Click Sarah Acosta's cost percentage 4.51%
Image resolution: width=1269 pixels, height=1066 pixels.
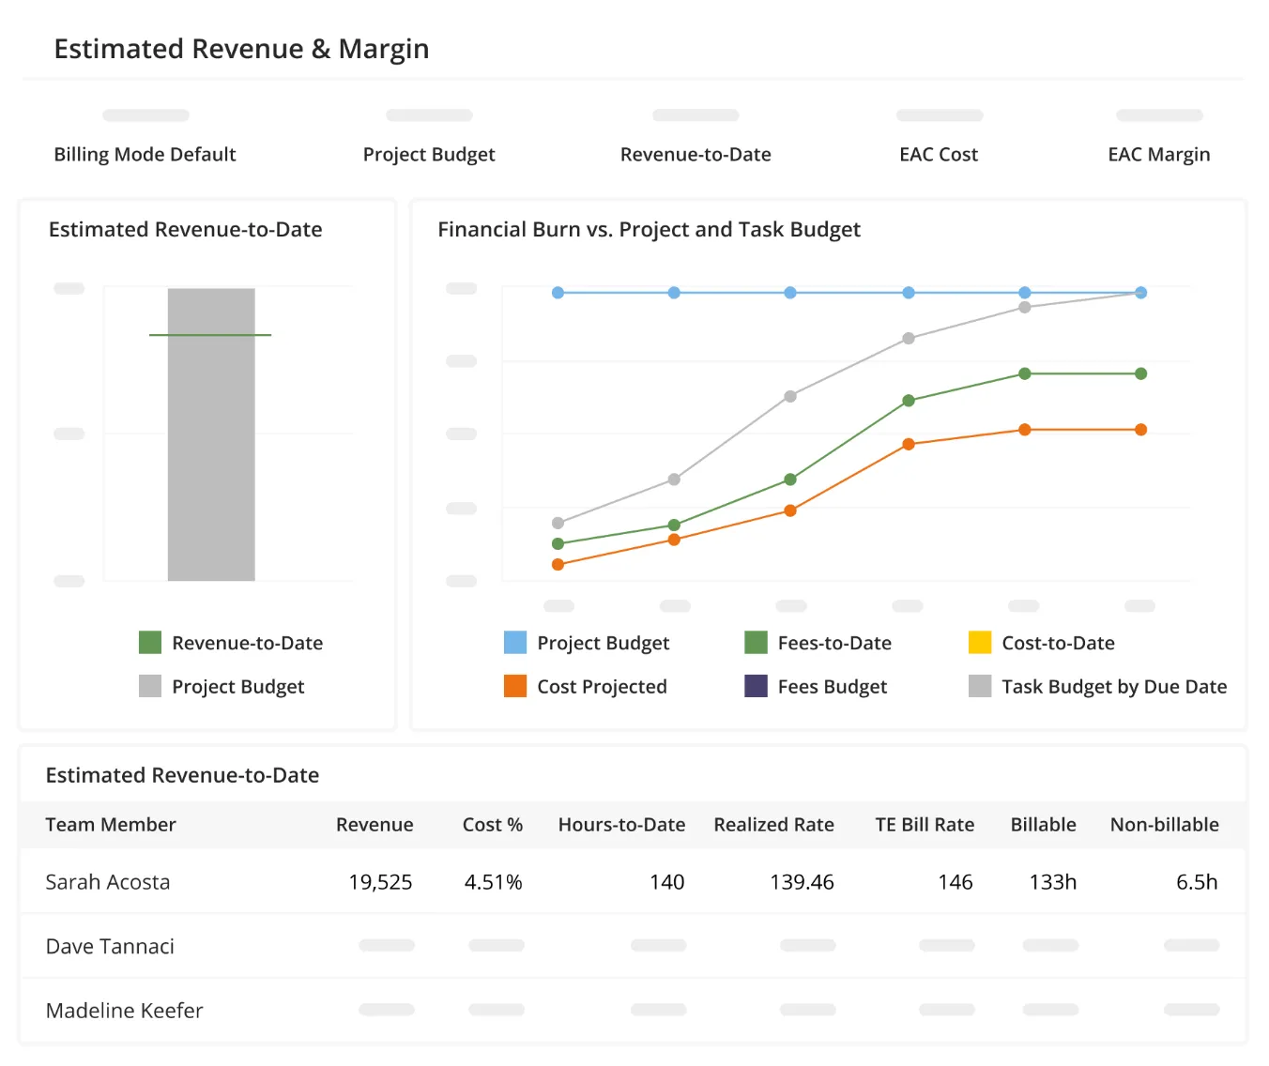[493, 882]
